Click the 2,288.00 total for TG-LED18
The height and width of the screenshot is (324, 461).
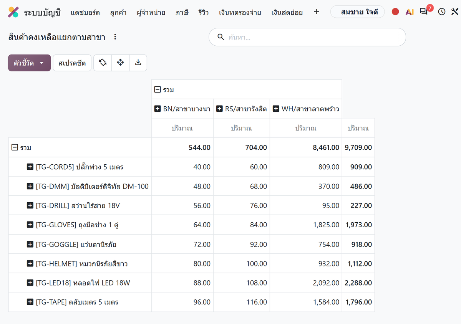pos(358,283)
